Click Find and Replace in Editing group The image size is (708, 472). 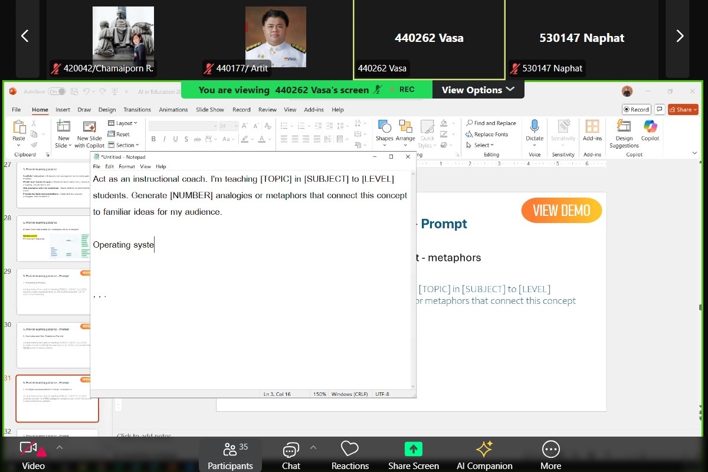click(x=491, y=123)
